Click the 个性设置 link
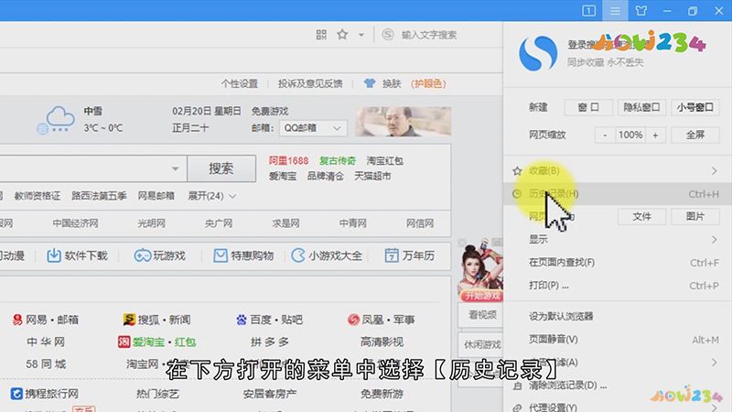The image size is (732, 412). 239,83
